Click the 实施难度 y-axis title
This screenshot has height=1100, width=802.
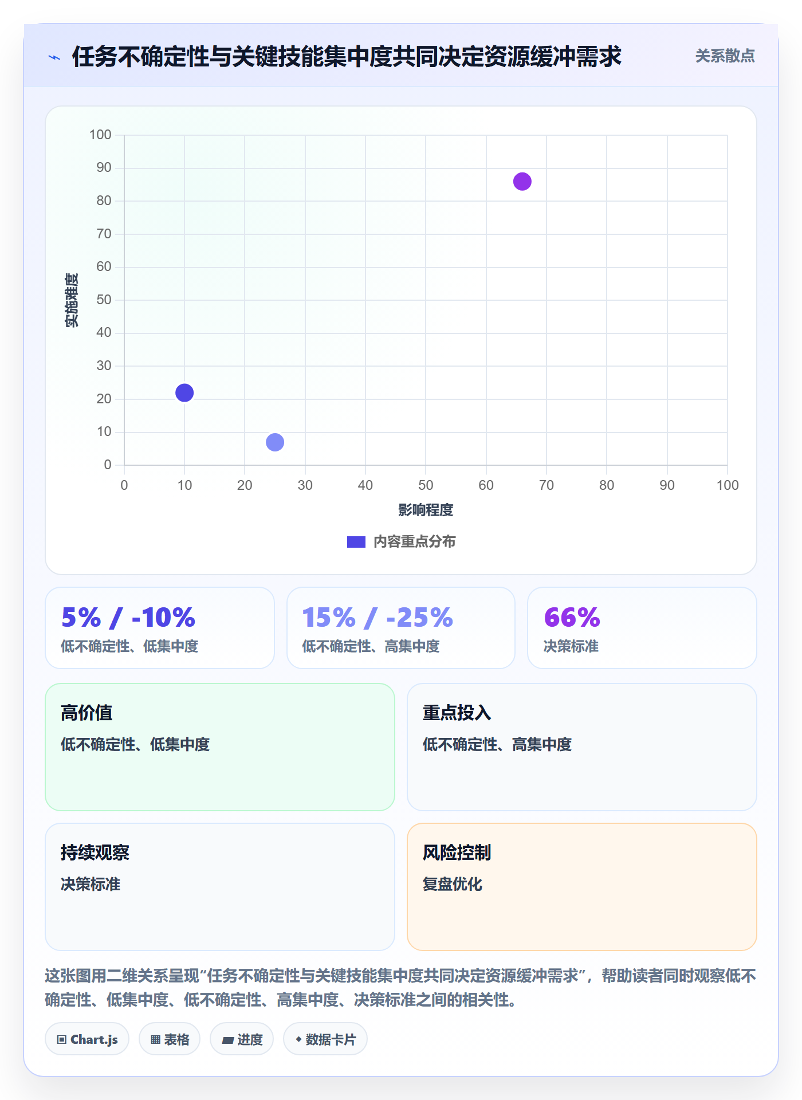click(x=72, y=300)
